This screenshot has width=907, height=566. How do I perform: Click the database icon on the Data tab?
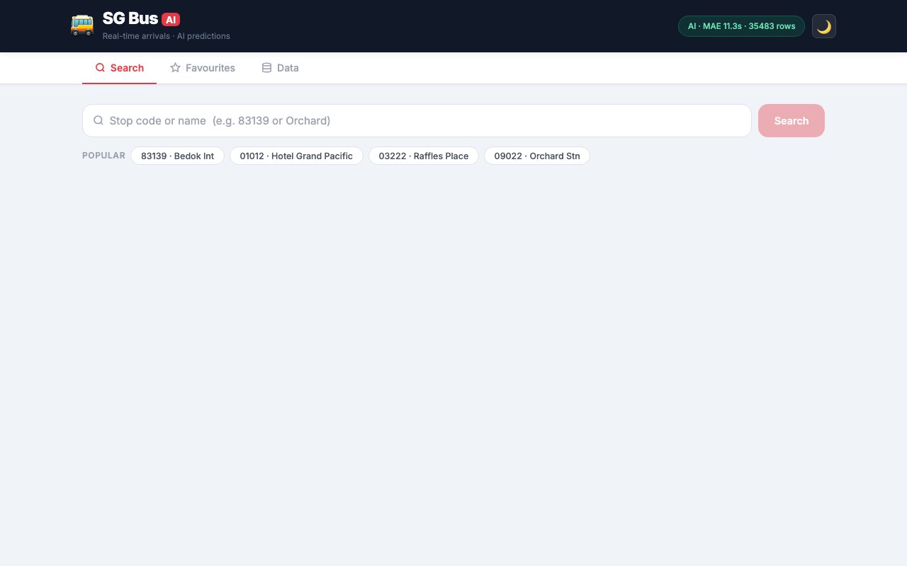coord(266,68)
